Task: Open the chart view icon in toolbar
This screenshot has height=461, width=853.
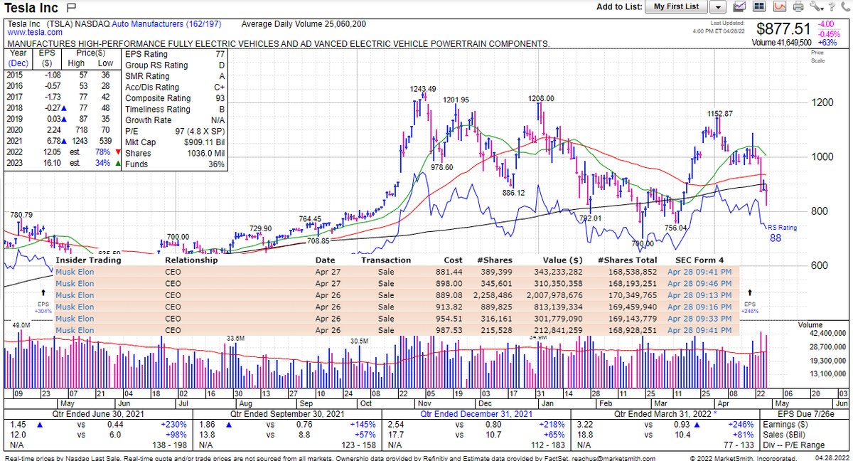Action: point(739,7)
